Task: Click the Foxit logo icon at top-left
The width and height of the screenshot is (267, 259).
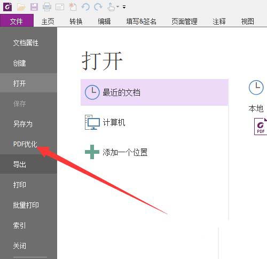Action: click(x=7, y=7)
